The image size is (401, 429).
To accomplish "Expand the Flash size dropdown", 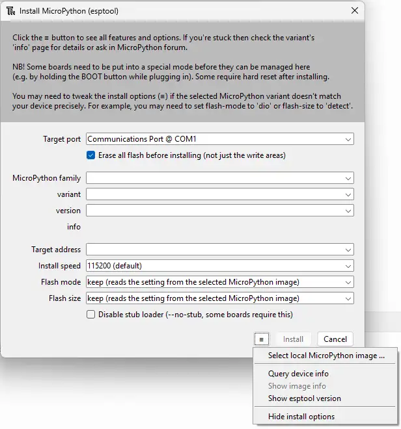I will (x=220, y=298).
